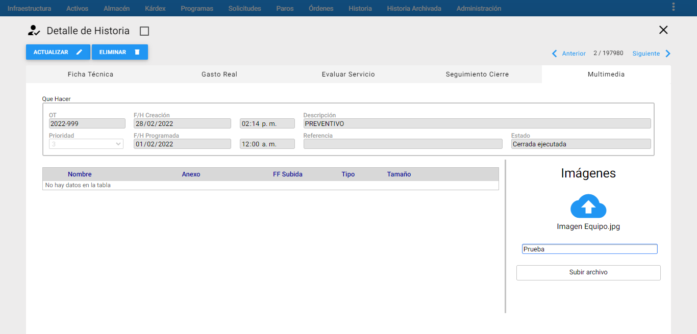Open the Paros menu
The width and height of the screenshot is (697, 334).
click(285, 8)
